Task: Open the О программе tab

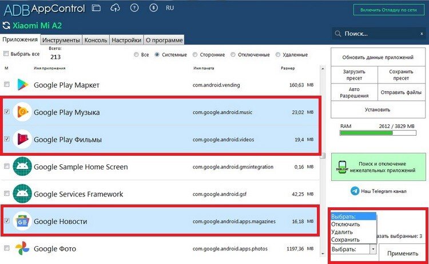Action: (x=164, y=40)
